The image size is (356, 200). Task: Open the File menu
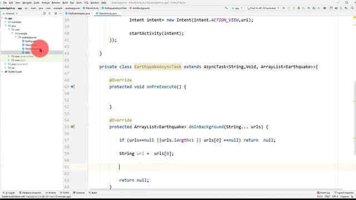tap(5, 3)
